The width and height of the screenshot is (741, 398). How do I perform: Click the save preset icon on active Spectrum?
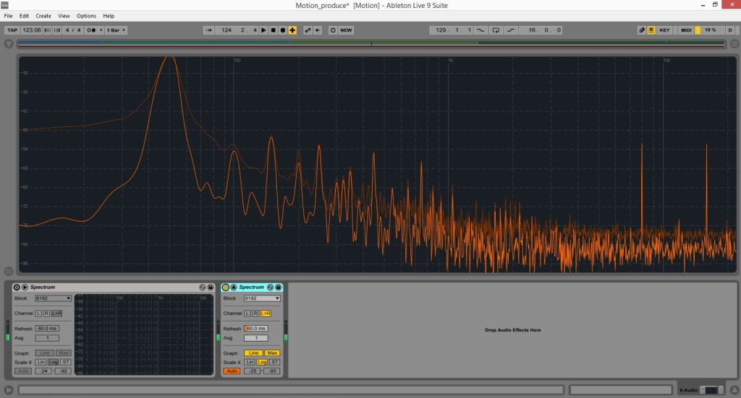click(279, 287)
